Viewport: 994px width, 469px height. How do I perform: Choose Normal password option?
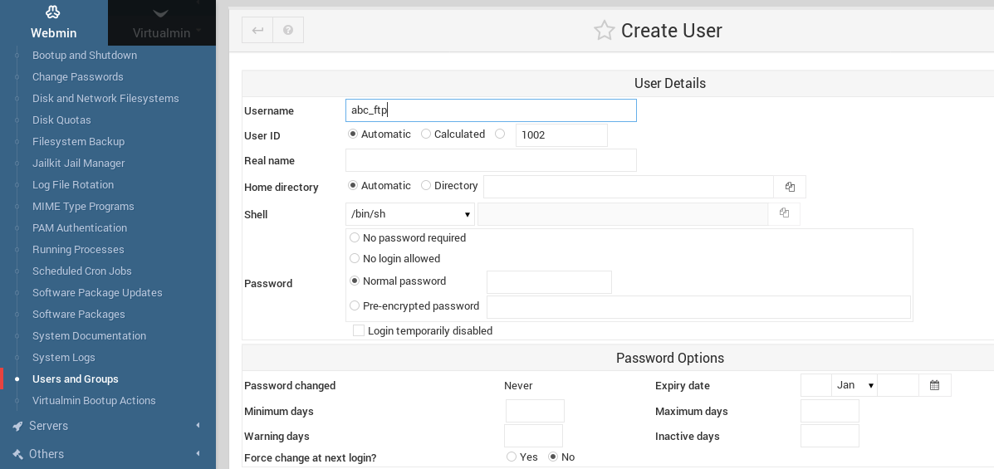tap(355, 281)
